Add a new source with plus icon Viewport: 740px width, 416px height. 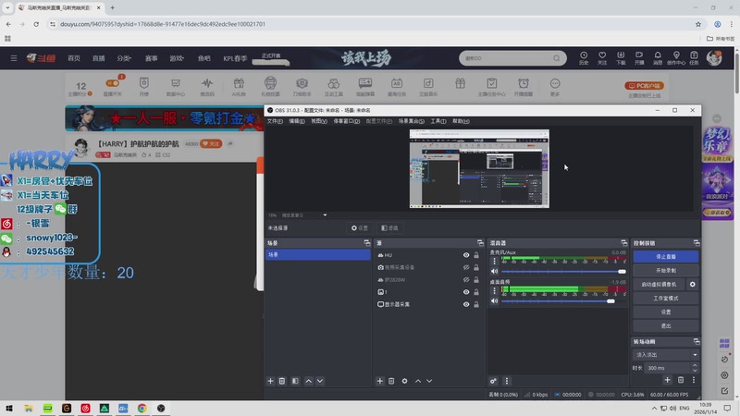(380, 381)
